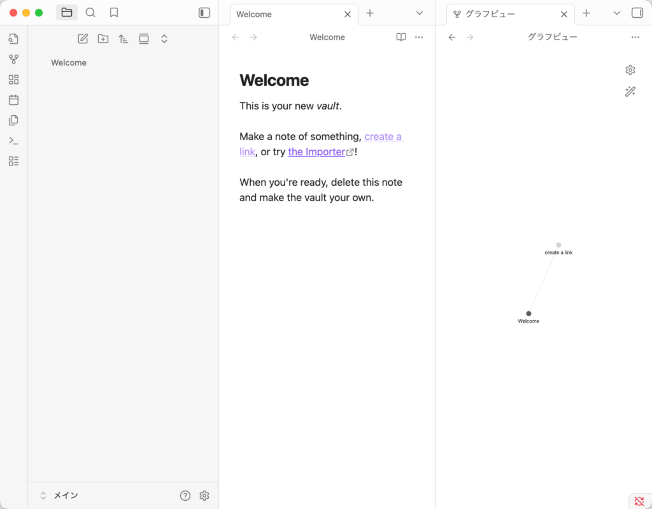652x509 pixels.
Task: Click the Welcome node in graph
Action: coord(528,314)
